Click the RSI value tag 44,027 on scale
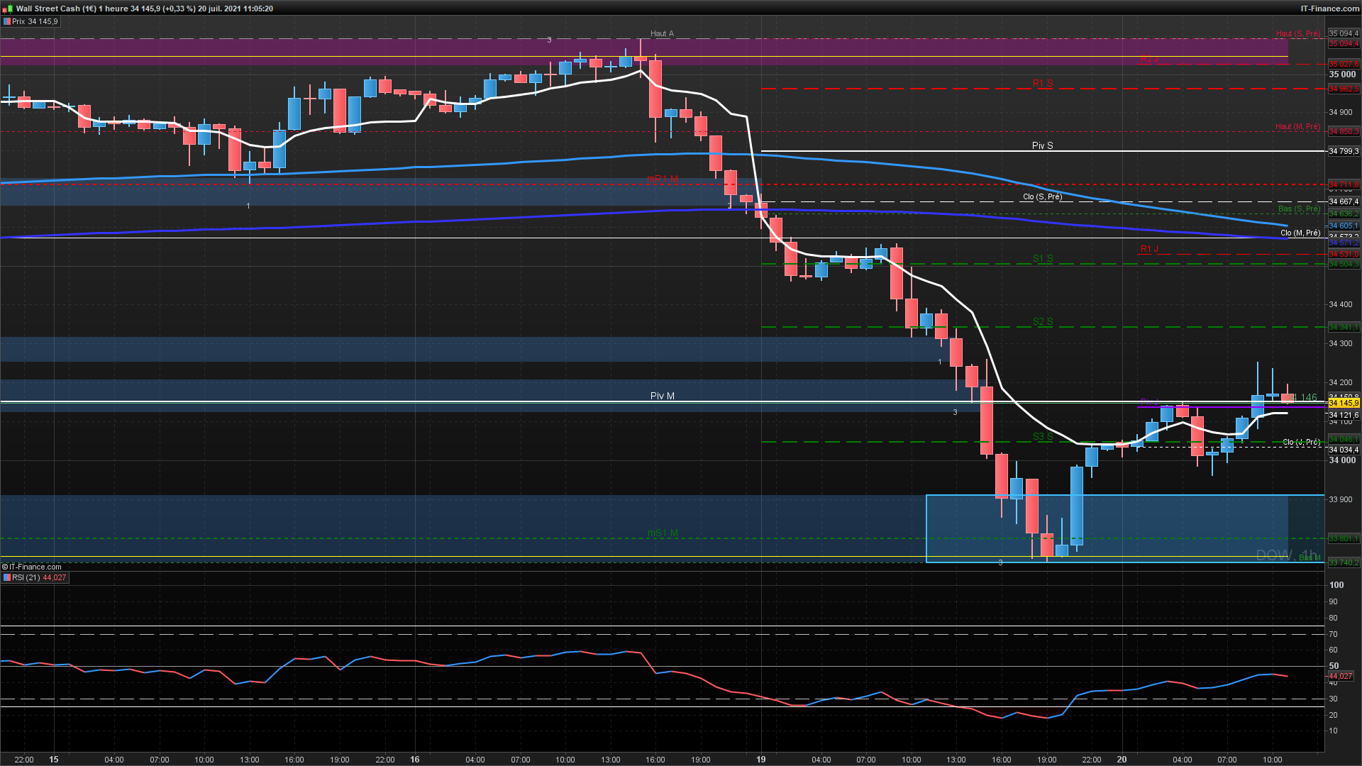 click(x=1341, y=677)
